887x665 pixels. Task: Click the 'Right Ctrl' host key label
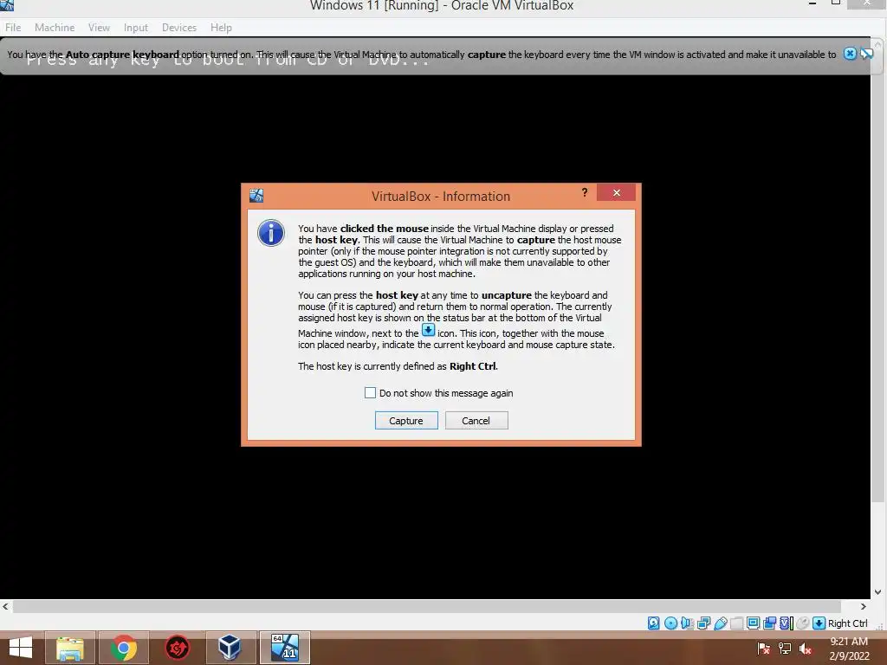847,623
